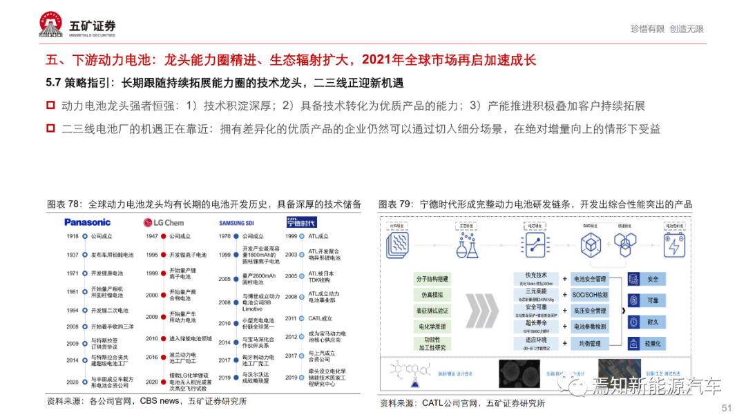Click Samsung entry 与宝马深化合作伙伴关系

(x=258, y=342)
